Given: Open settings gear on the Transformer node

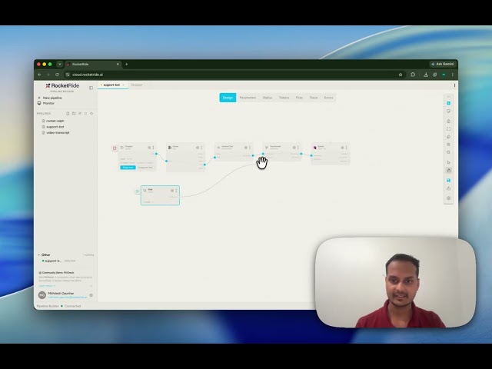Looking at the screenshot, I should click(294, 148).
